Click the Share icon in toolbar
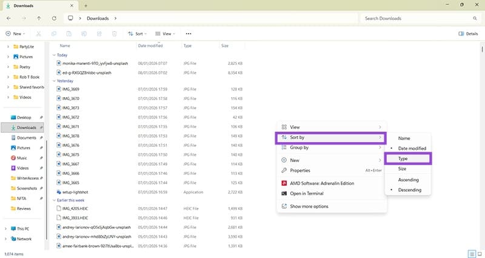The height and width of the screenshot is (258, 485). 99,34
